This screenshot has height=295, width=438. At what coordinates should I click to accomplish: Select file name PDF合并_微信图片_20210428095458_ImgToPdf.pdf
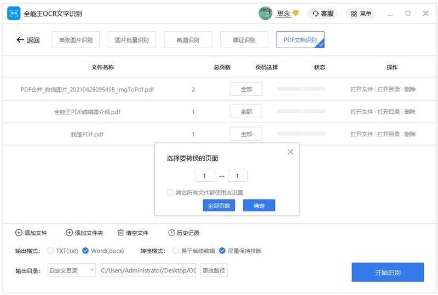tap(87, 89)
